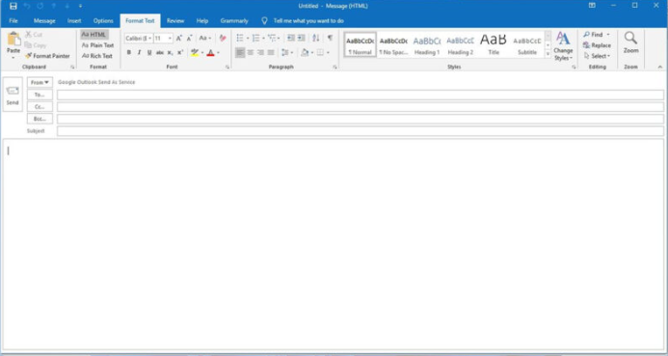Click the Sort A-Z icon

315,39
